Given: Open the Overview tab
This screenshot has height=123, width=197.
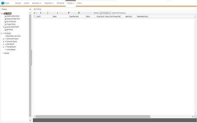Looking at the screenshot, I should pos(18,3).
